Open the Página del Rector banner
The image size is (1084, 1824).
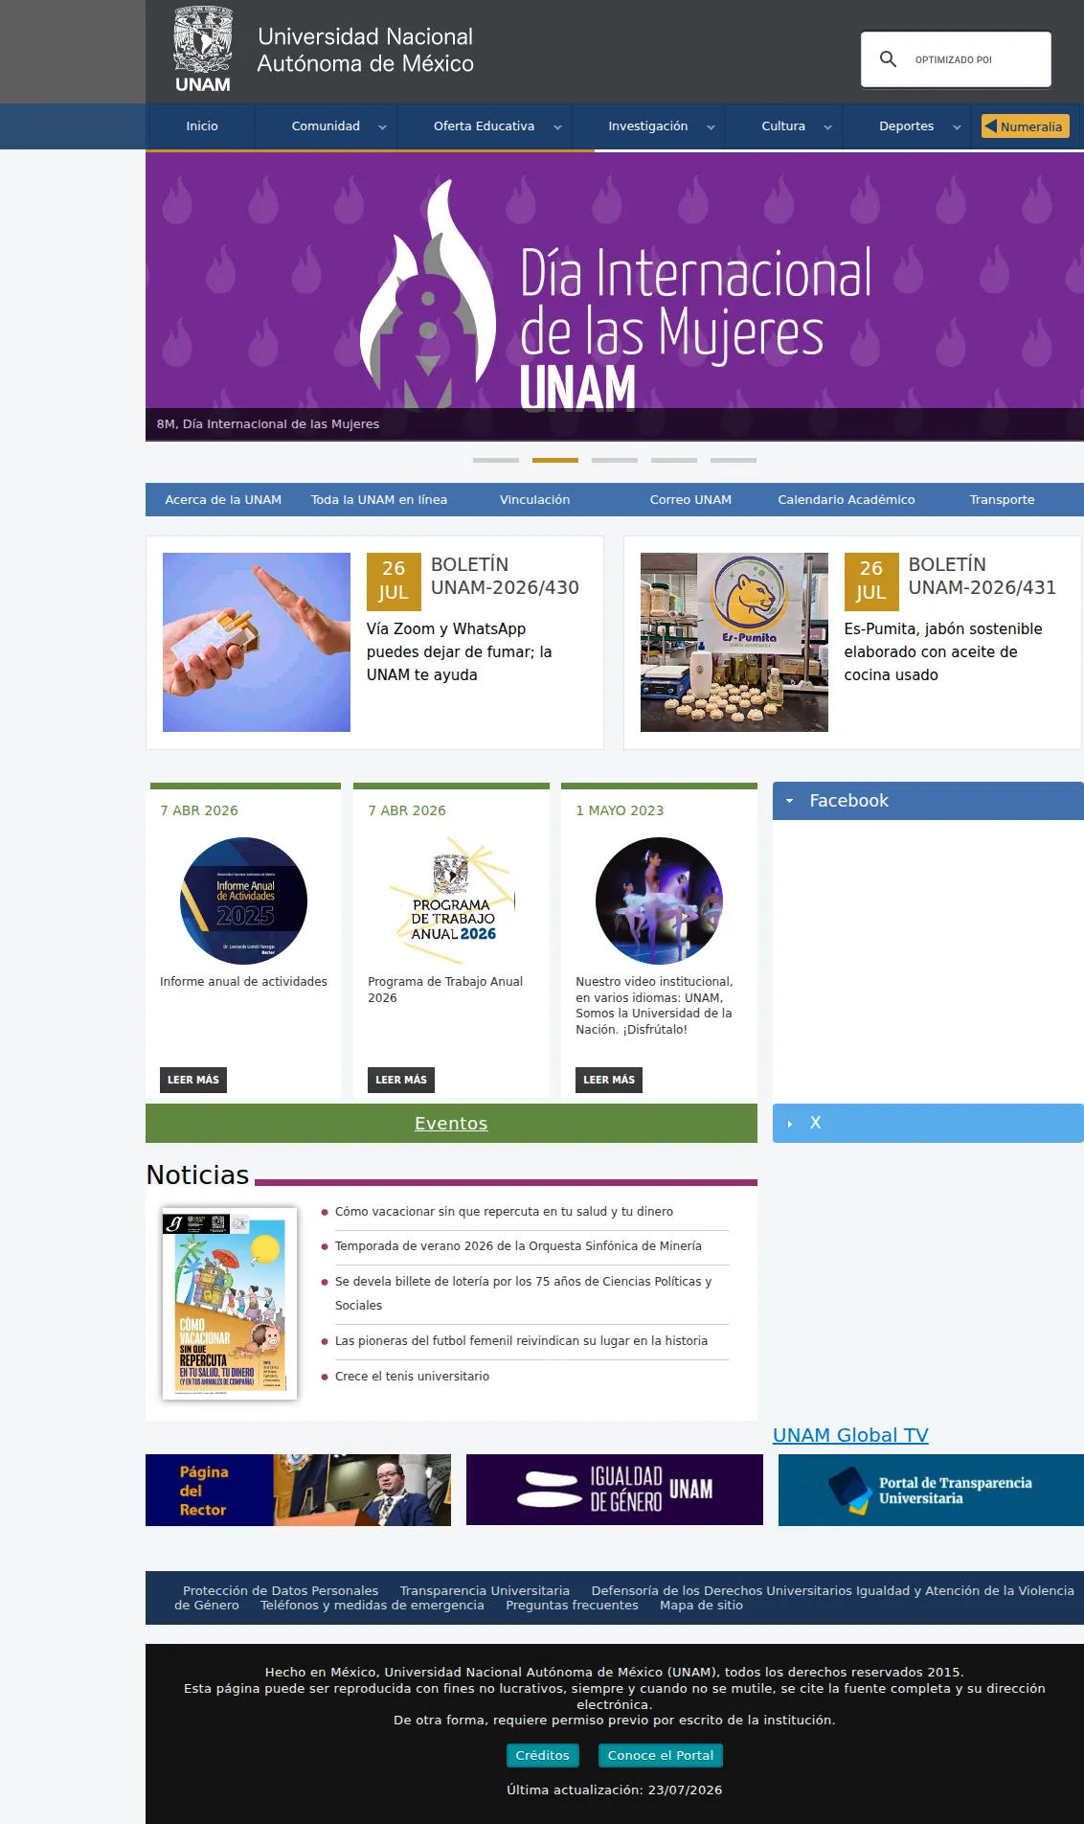[x=298, y=1490]
